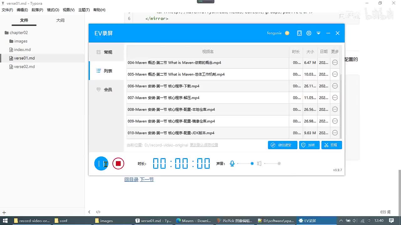Click the yellow member badge next to fengunix
The image size is (401, 225).
point(287,33)
